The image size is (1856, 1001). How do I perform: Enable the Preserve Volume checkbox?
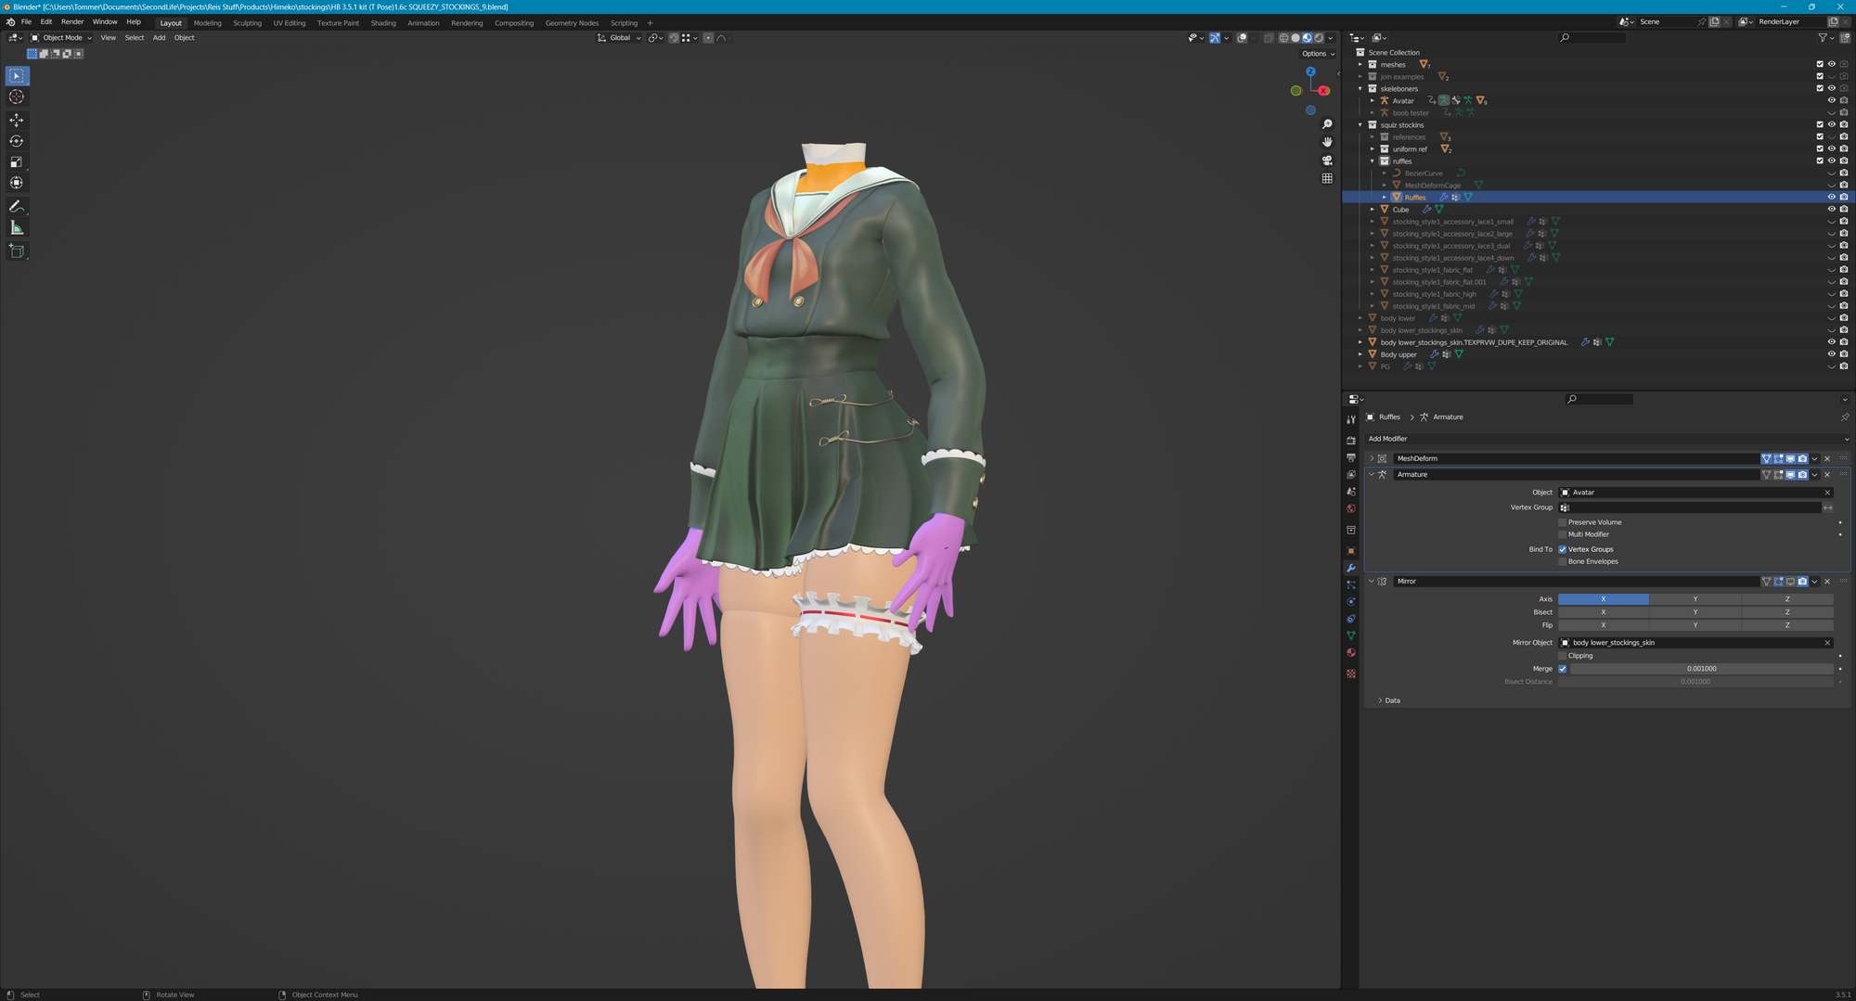1563,522
